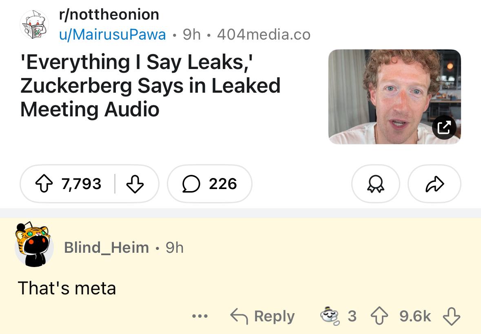This screenshot has width=481, height=334.
Task: Downvote the "That's meta" comment
Action: [451, 316]
